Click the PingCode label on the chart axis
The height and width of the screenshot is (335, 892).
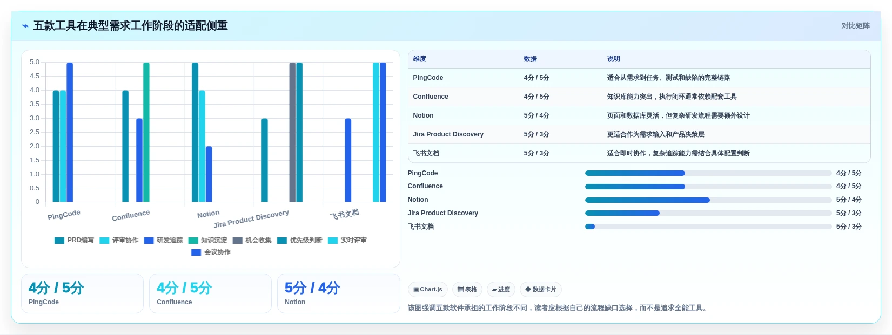tap(64, 215)
